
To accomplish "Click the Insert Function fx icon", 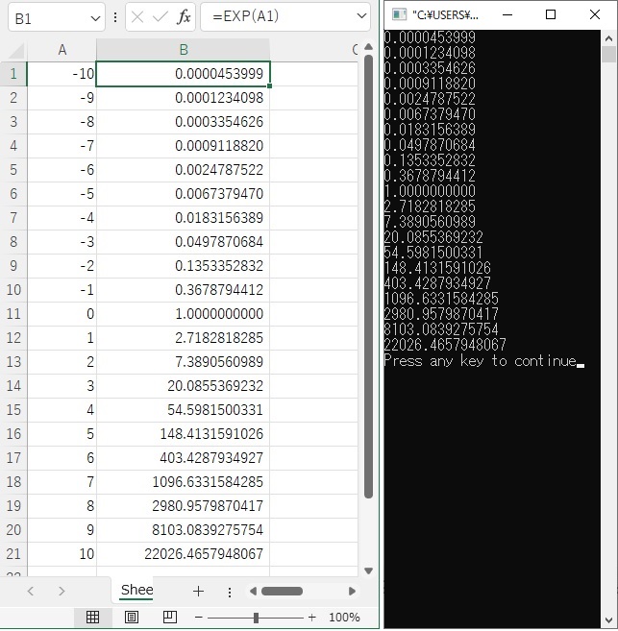I will click(185, 17).
